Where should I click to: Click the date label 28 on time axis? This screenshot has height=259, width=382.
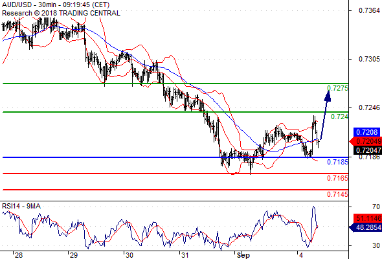click(x=19, y=255)
